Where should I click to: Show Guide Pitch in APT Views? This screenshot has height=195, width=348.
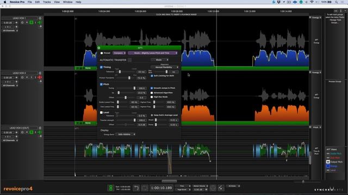click(328, 153)
